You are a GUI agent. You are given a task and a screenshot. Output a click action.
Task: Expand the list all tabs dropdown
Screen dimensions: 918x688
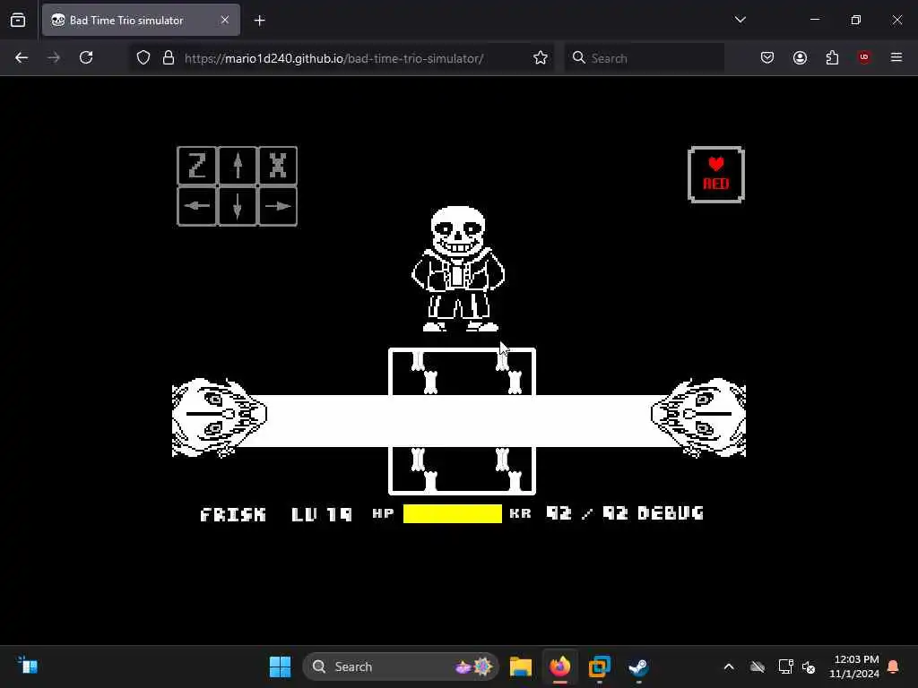pyautogui.click(x=740, y=20)
